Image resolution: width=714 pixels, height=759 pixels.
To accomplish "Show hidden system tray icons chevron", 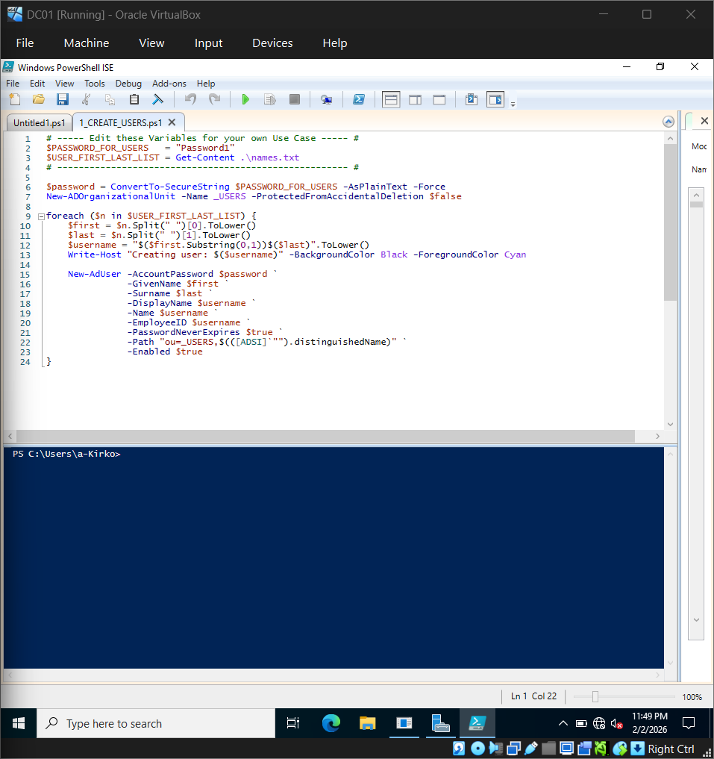I will click(x=563, y=723).
